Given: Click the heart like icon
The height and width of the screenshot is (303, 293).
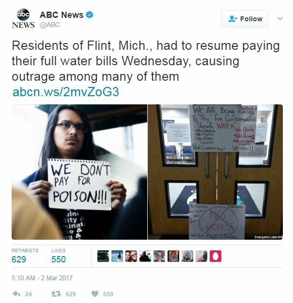Looking at the screenshot, I should pos(95,294).
